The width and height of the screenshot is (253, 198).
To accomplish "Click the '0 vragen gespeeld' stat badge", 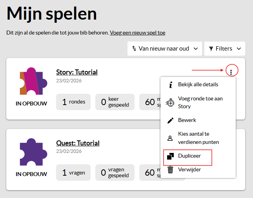I will (115, 173).
